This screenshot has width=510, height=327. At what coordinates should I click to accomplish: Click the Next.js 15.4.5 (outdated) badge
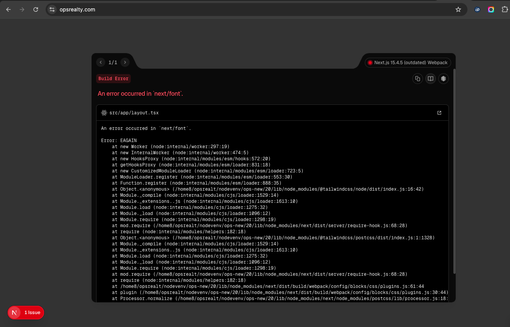click(x=408, y=63)
